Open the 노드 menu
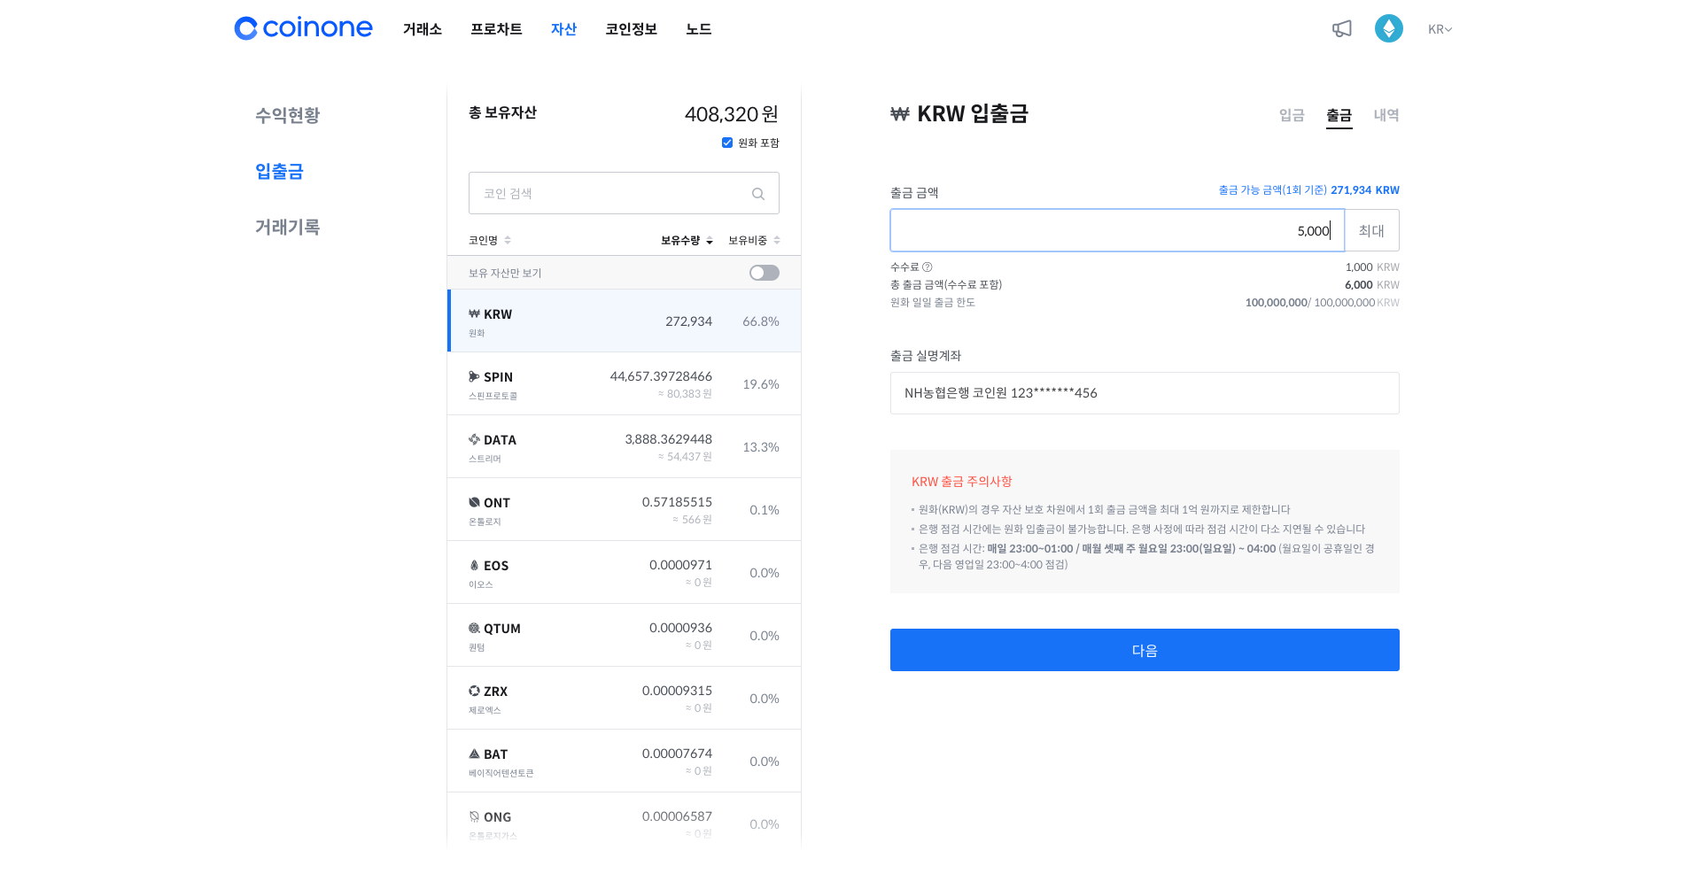This screenshot has width=1700, height=889. (x=698, y=29)
